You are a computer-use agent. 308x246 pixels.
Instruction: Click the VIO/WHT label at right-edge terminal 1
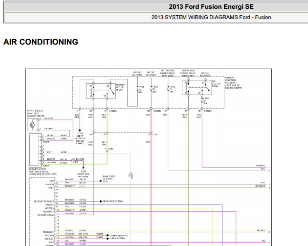pyautogui.click(x=261, y=166)
